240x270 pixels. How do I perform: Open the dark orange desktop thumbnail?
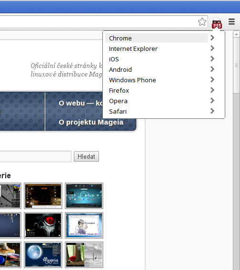pyautogui.click(x=43, y=196)
